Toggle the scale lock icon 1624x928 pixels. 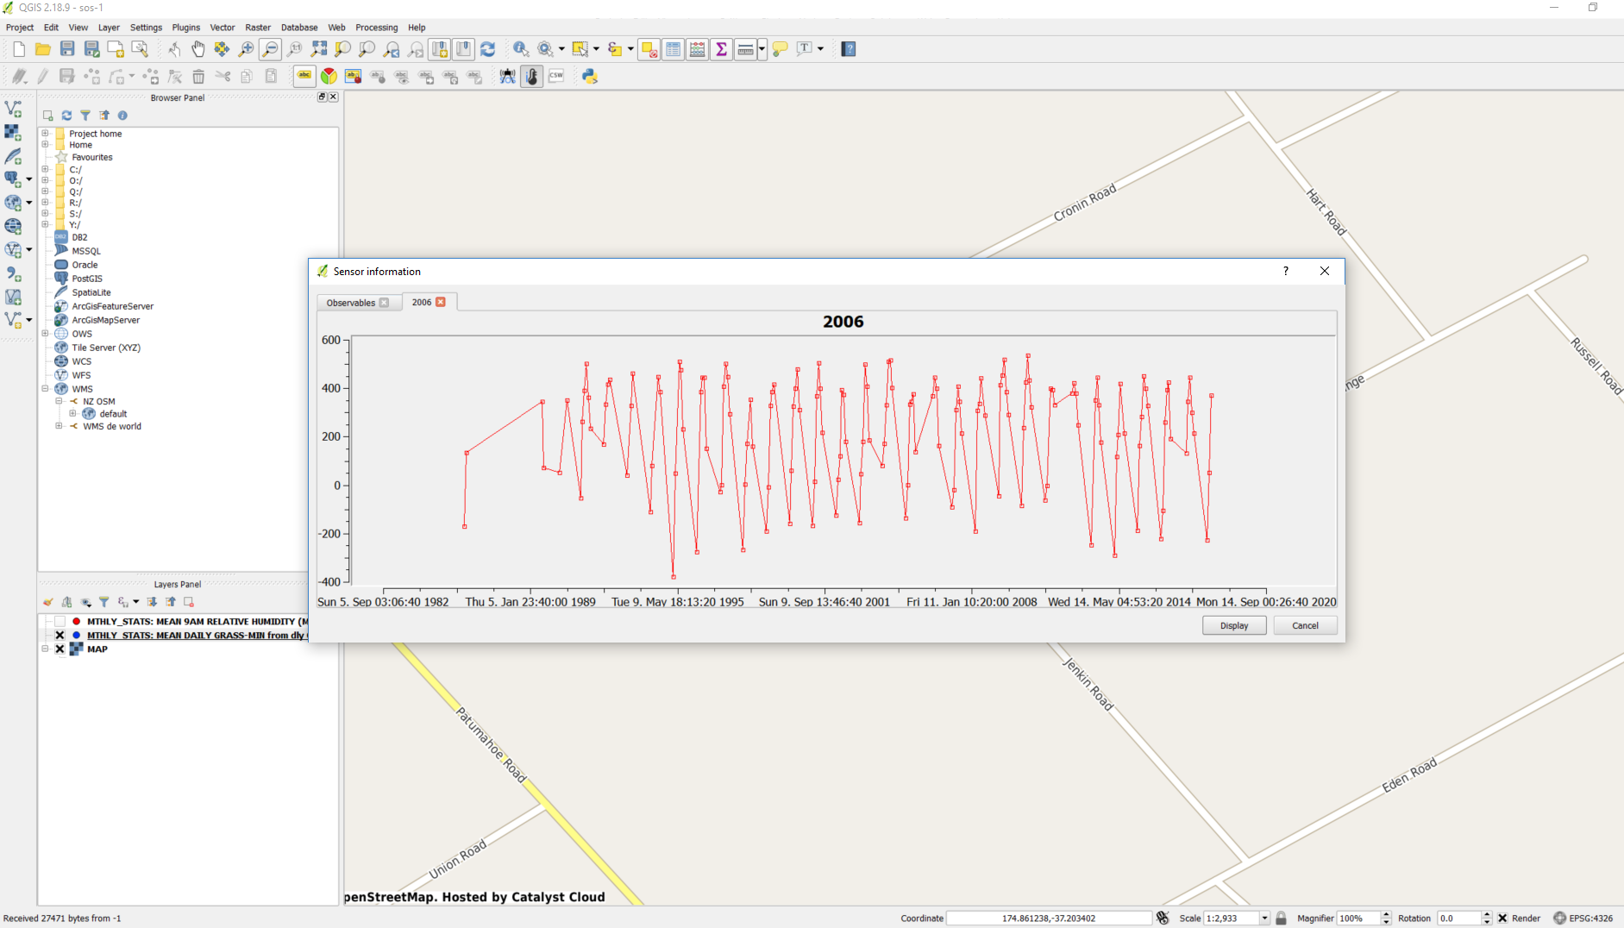coord(1282,919)
